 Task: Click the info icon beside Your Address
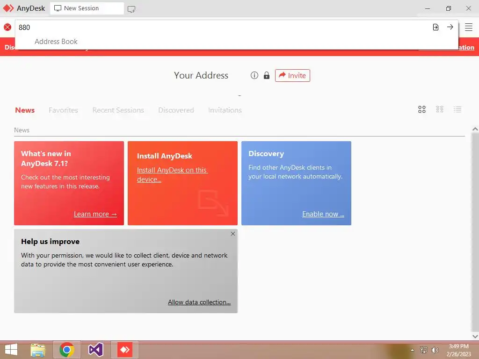point(254,75)
